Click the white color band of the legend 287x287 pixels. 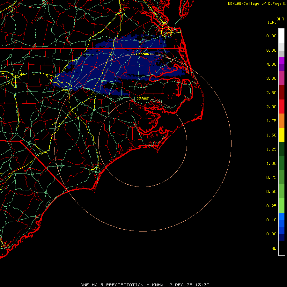point(282,36)
